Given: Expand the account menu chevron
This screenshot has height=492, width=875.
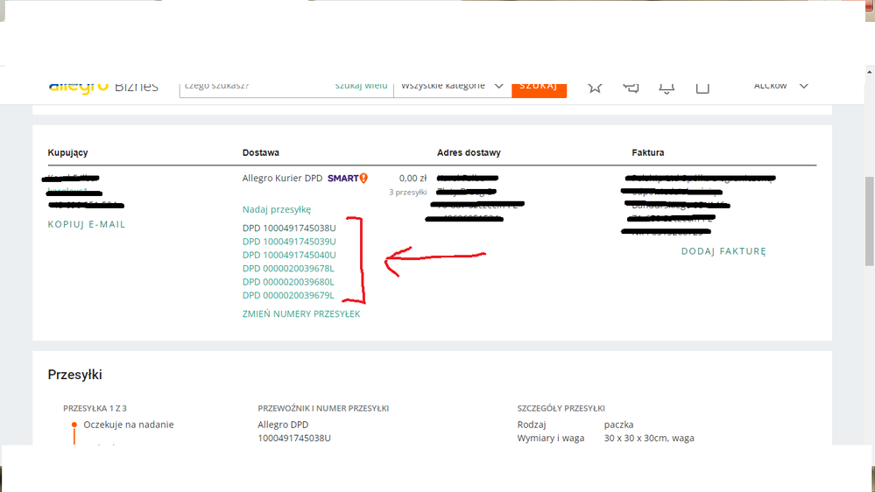Looking at the screenshot, I should click(803, 86).
